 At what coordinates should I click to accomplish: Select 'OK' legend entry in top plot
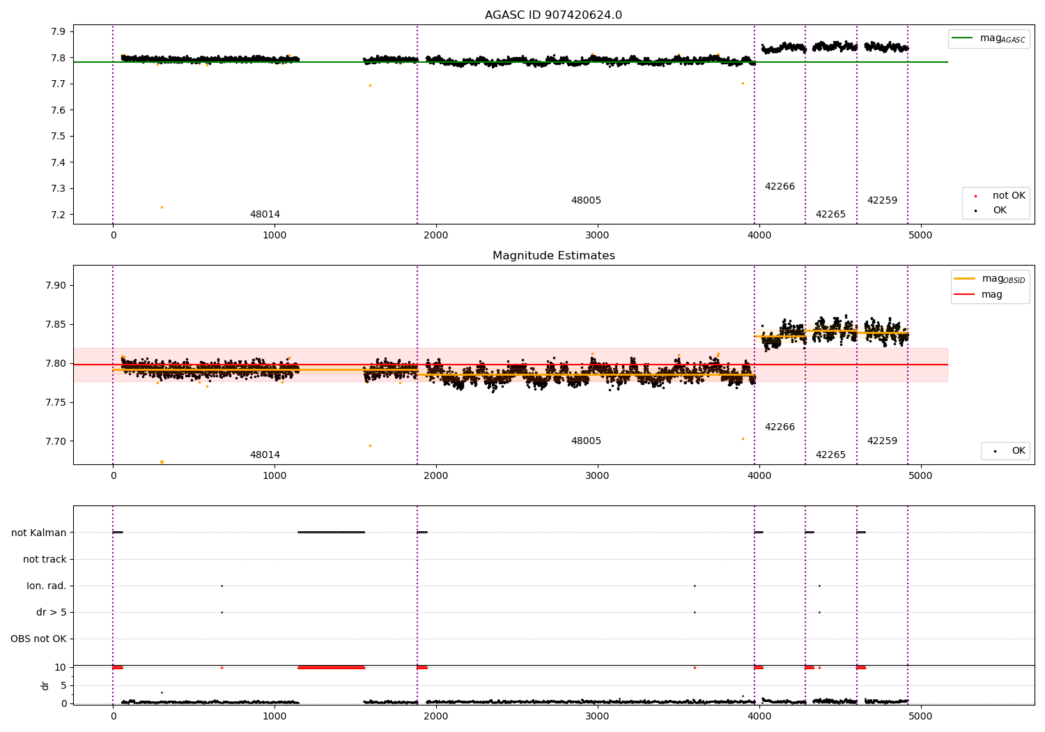(x=1000, y=211)
